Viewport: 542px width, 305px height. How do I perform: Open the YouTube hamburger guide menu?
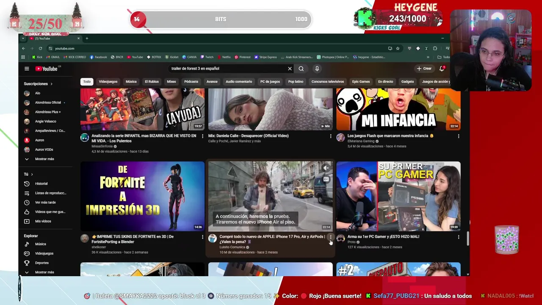point(27,69)
